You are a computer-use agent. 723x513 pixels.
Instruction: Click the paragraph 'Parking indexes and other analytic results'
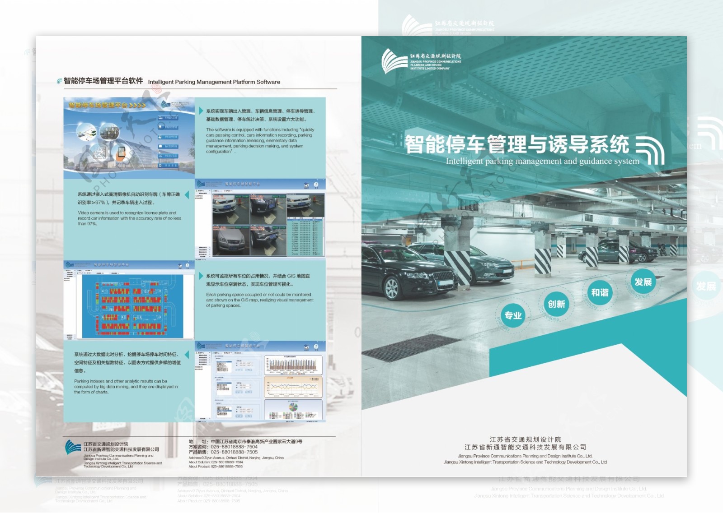126,387
